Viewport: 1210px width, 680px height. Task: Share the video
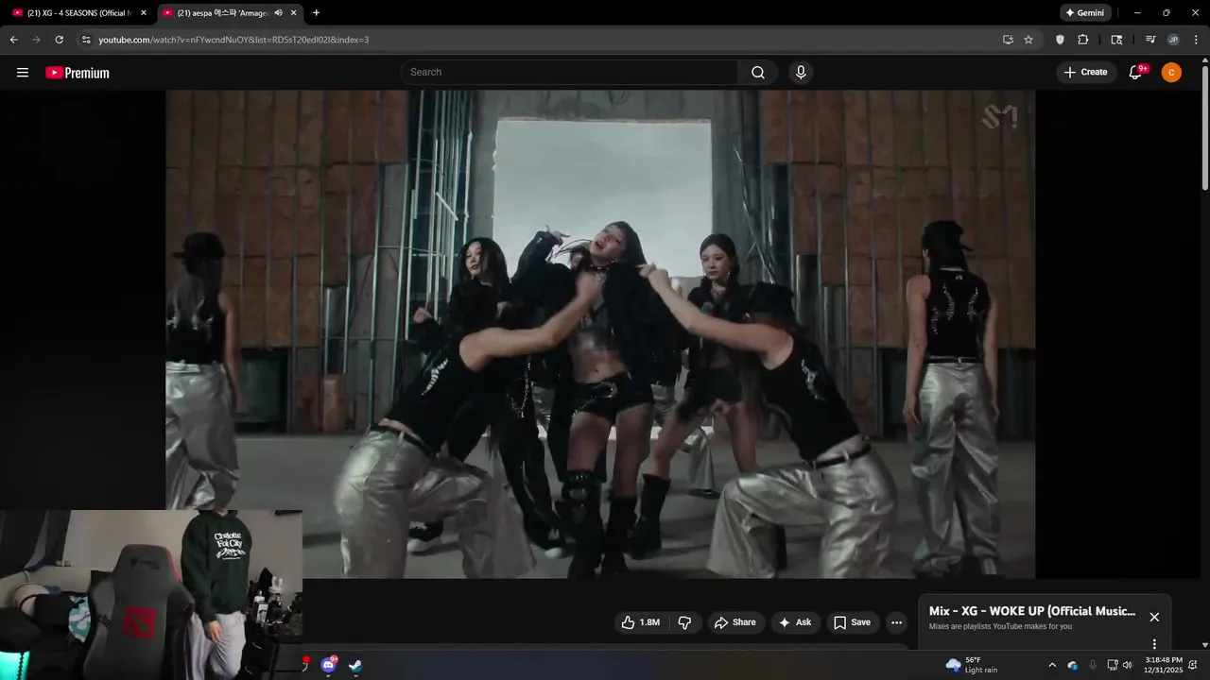(x=735, y=622)
